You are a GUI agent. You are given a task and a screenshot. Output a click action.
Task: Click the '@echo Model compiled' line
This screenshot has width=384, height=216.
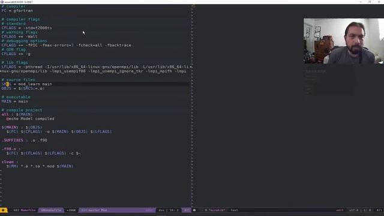[31, 119]
